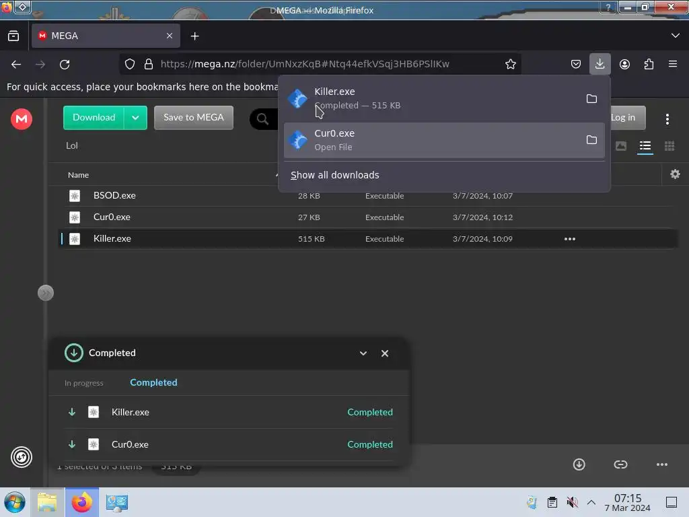Reload the current page
Image resolution: width=689 pixels, height=517 pixels.
(65, 65)
